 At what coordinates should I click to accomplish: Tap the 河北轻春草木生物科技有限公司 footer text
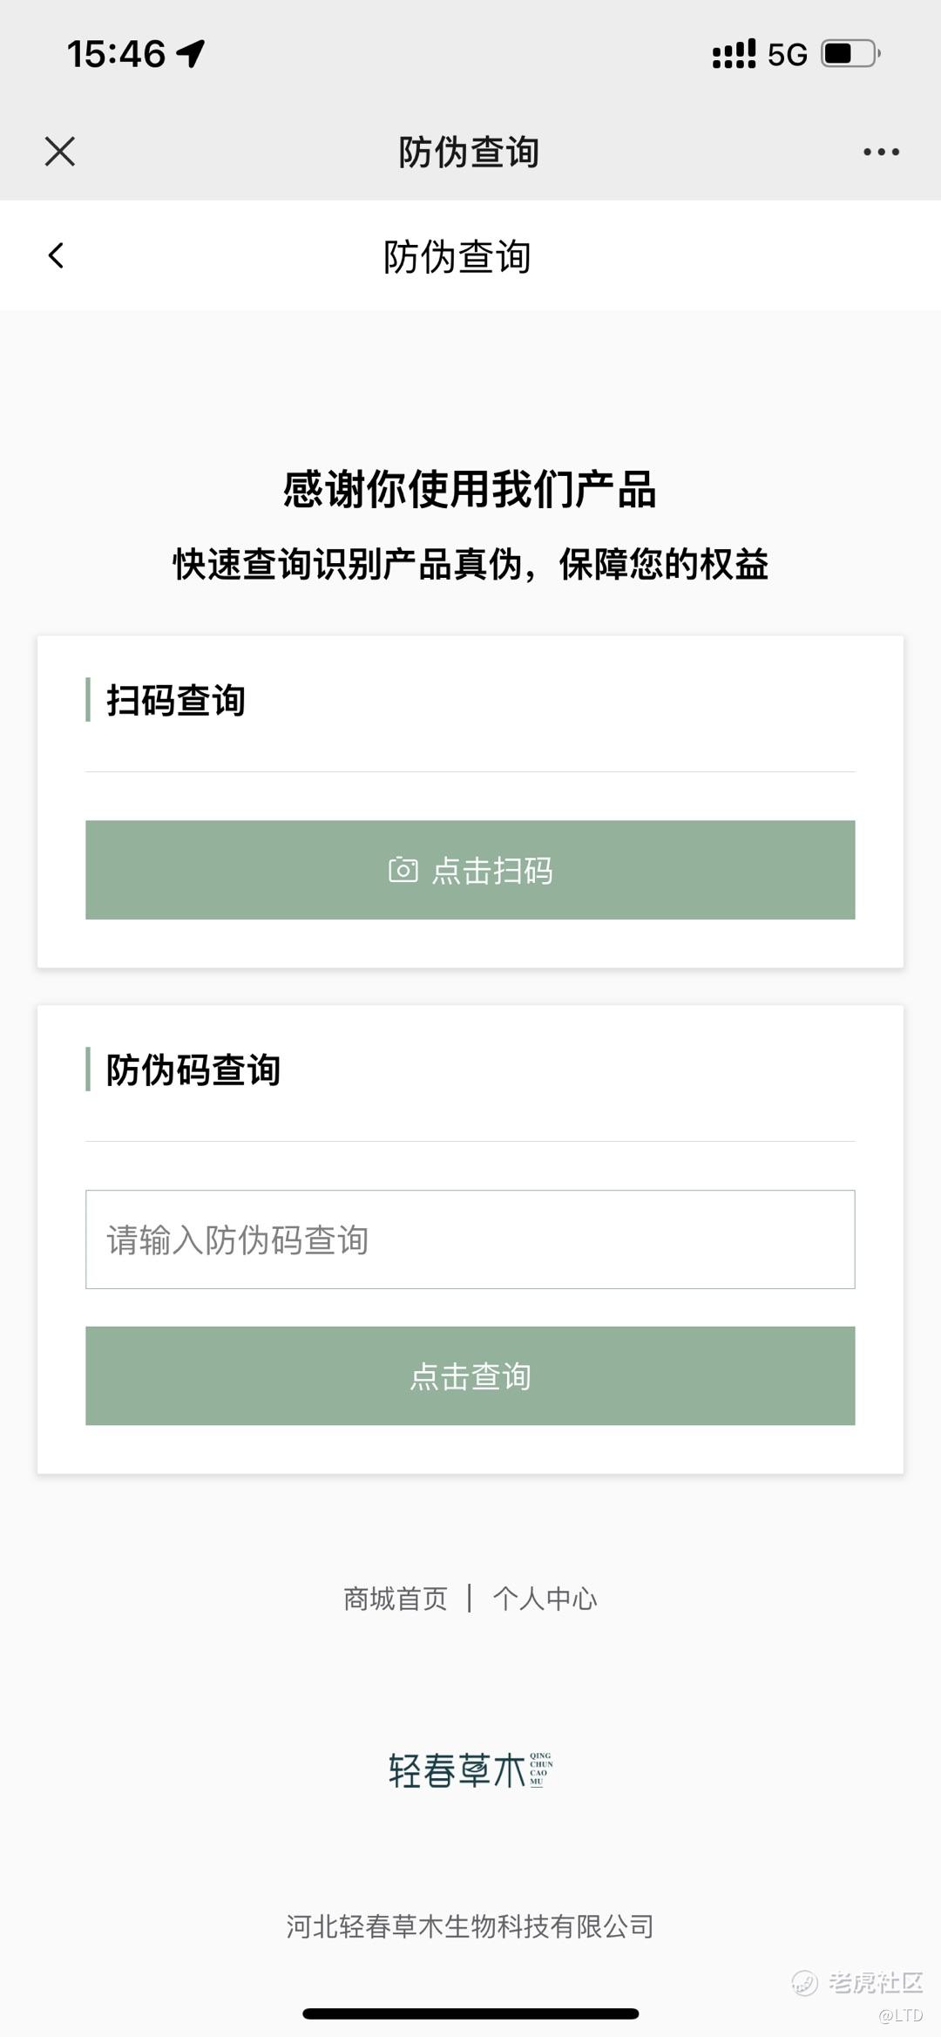point(470,1926)
